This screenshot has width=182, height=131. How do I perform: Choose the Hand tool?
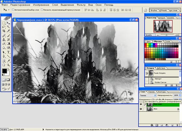[x=4, y=65]
